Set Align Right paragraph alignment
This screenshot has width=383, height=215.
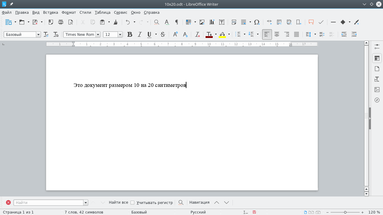coord(287,35)
